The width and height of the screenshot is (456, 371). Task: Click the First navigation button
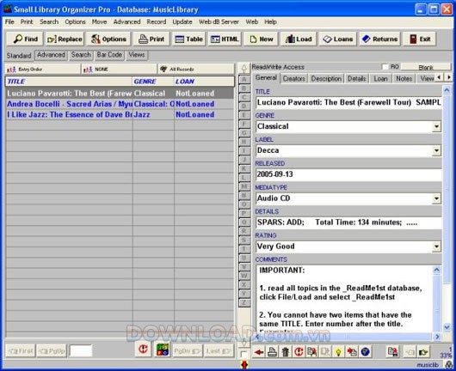coord(21,351)
